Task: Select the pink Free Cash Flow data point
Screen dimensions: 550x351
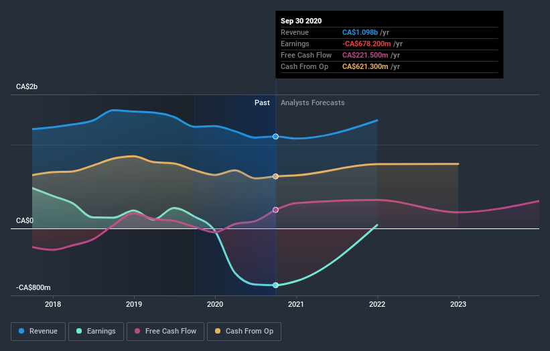Action: [276, 210]
